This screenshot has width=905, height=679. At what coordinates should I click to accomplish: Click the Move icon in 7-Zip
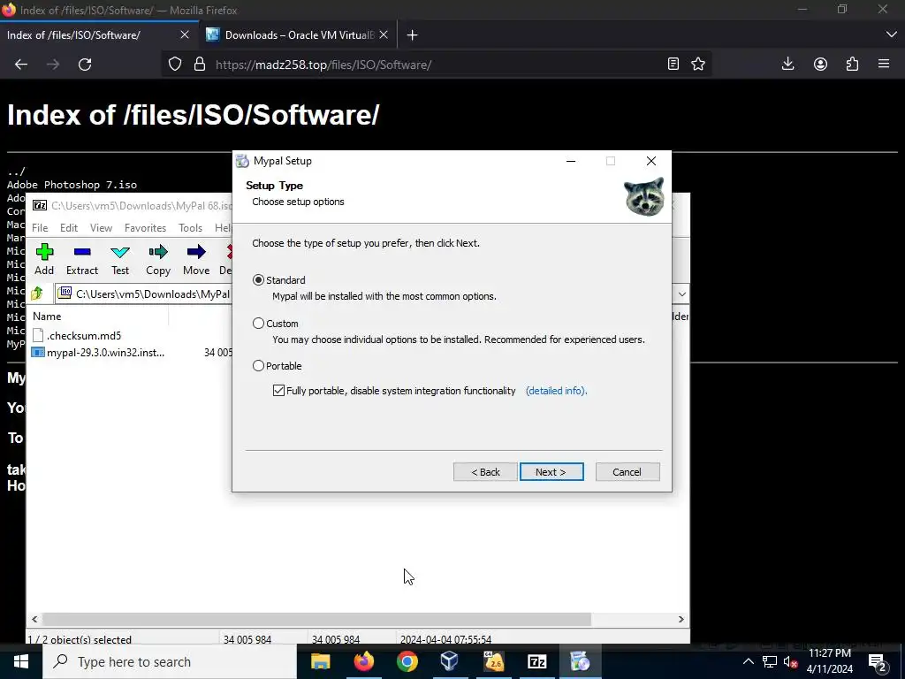pyautogui.click(x=196, y=259)
